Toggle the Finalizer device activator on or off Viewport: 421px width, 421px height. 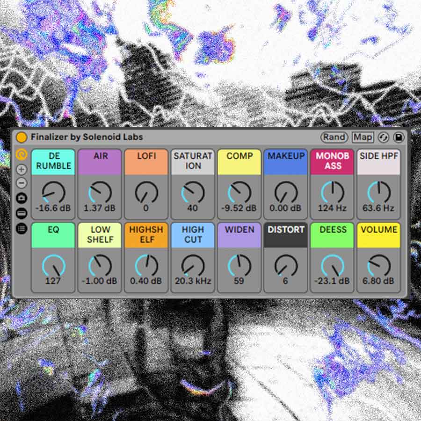point(22,138)
